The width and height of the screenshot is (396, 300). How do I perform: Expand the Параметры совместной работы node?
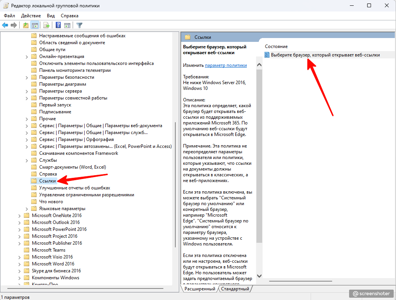point(27,98)
